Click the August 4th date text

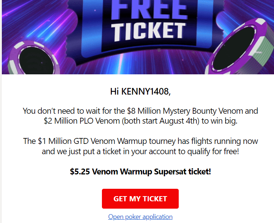(x=178, y=121)
